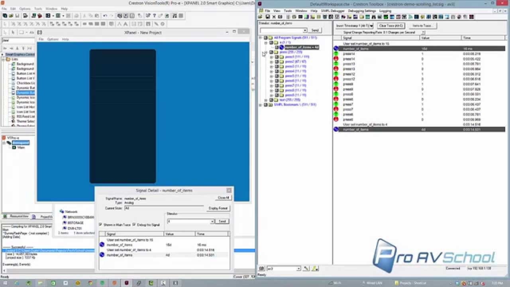
Task: Click the blue analog icon beside number_of_items 16d
Action: click(x=336, y=49)
